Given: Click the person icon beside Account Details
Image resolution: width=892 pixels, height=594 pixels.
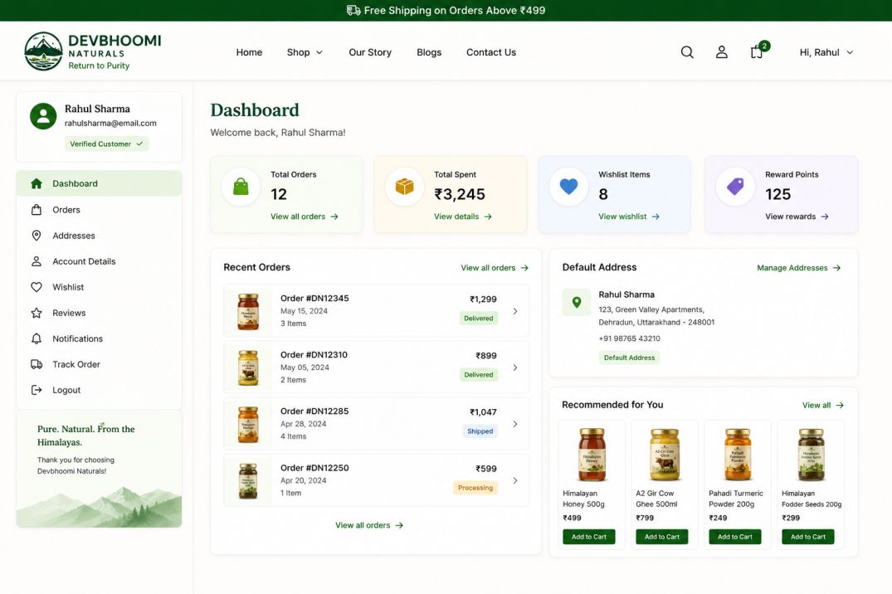Looking at the screenshot, I should coord(37,261).
